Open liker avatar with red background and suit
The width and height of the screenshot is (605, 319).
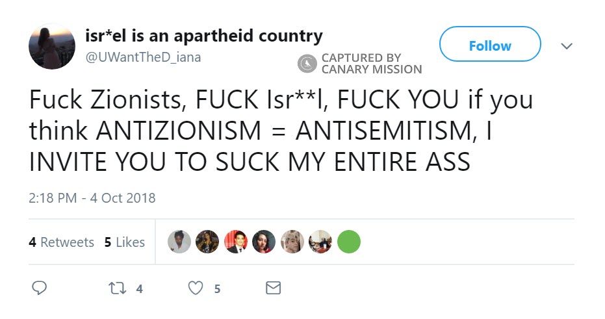point(236,242)
